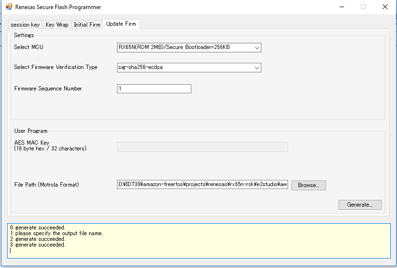Select the Update Firm tab

click(121, 24)
